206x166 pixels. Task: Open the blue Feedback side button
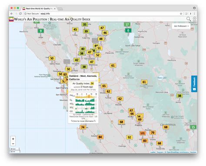194,84
